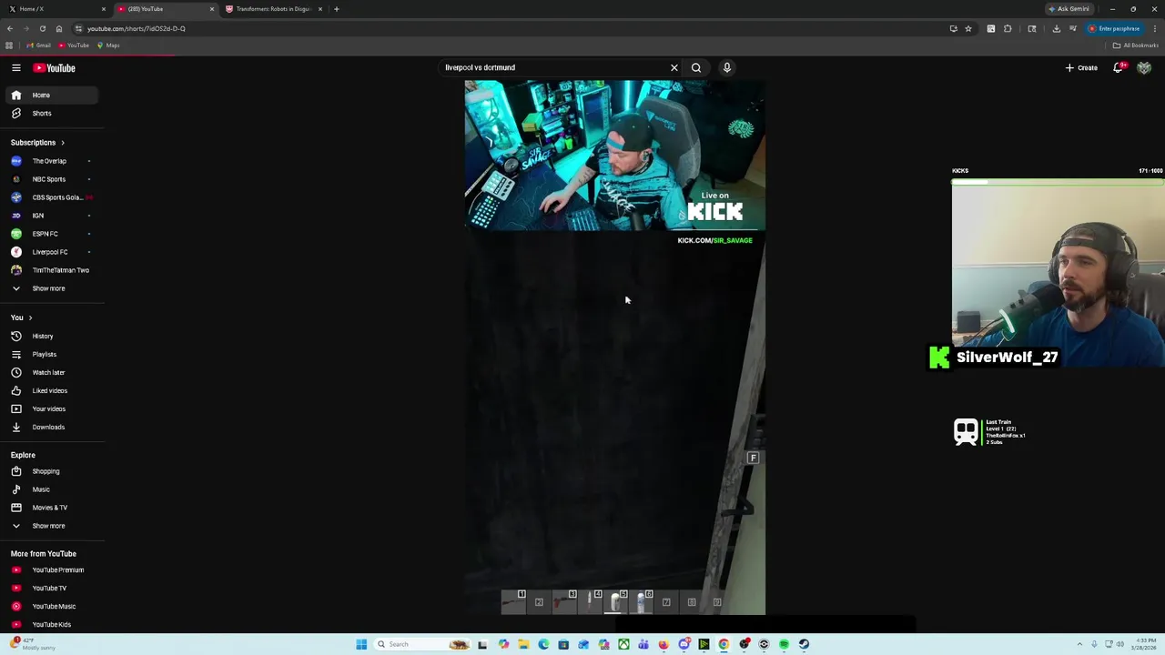
Task: Open YouTube notifications bell
Action: 1119,67
